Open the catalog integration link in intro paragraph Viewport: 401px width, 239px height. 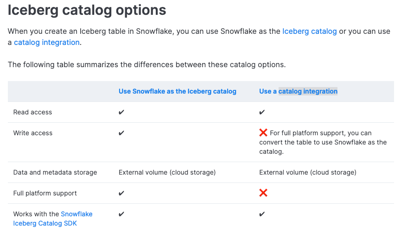(47, 42)
